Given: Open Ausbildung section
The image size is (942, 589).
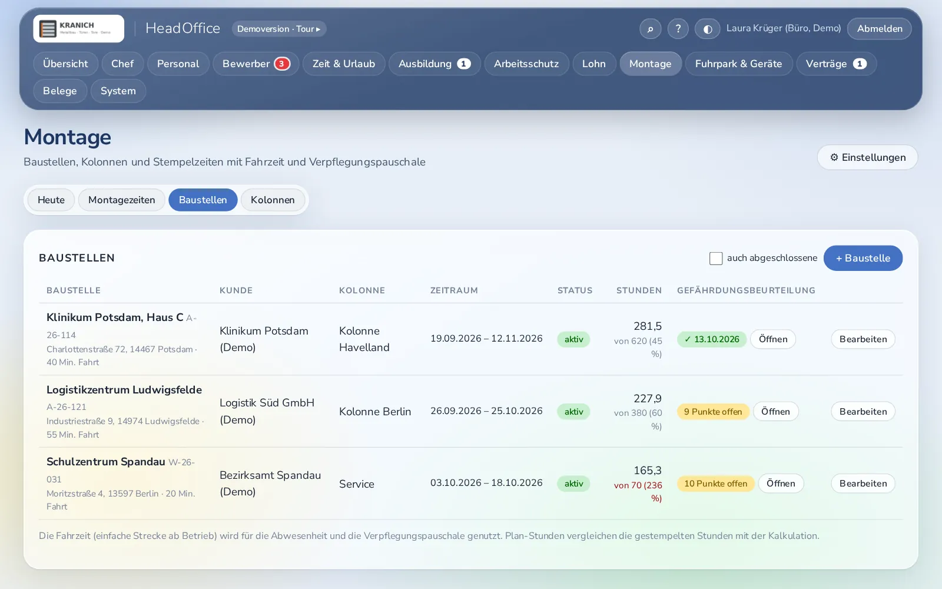Looking at the screenshot, I should click(x=434, y=64).
